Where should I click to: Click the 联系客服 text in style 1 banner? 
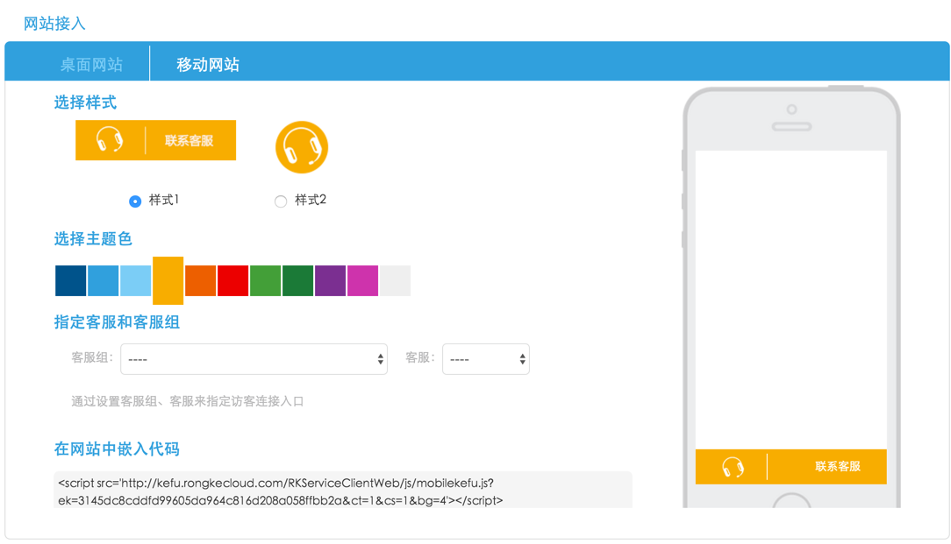click(x=189, y=141)
